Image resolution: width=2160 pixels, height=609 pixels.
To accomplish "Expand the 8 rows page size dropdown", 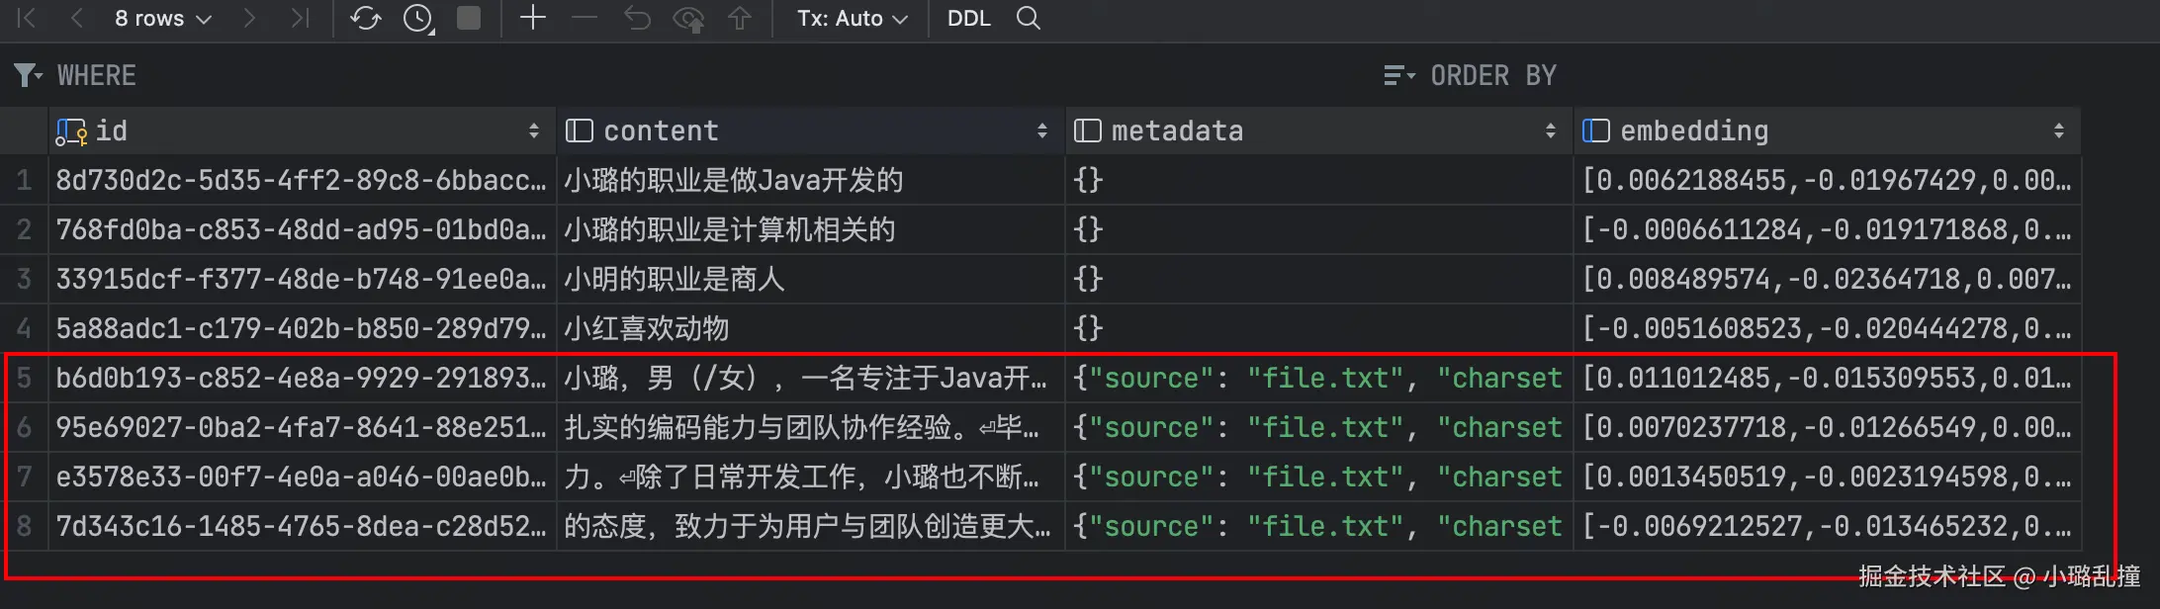I will [x=163, y=19].
